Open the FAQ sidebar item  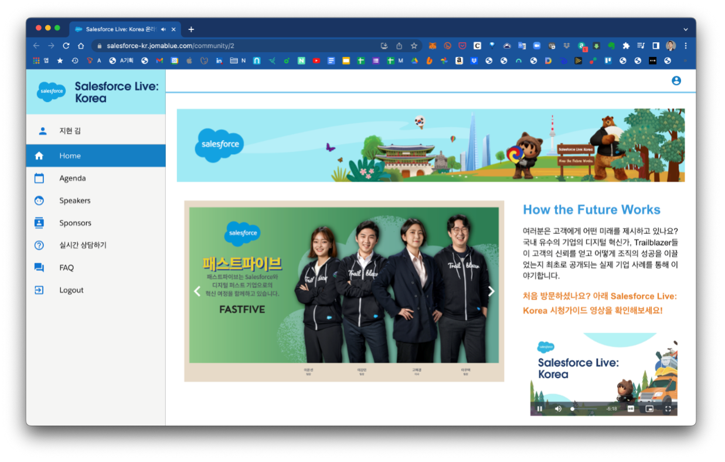coord(96,267)
